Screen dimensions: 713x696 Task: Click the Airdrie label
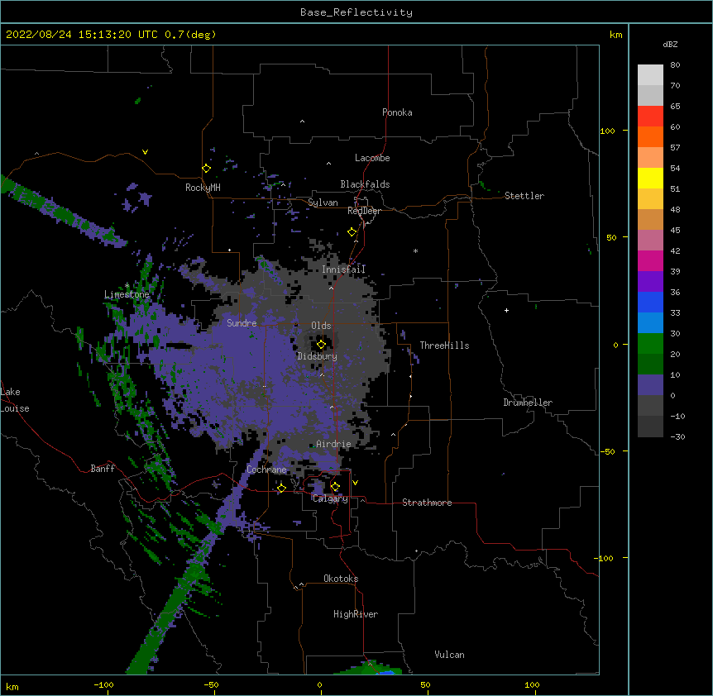point(333,444)
